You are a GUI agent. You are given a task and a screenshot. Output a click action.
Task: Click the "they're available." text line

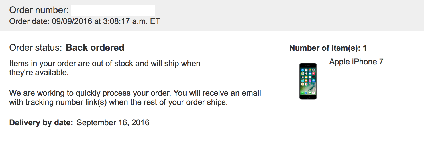point(39,73)
